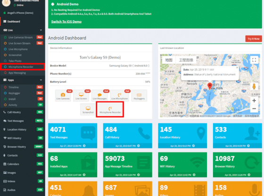Click arrow icon on WiFi History tile footer
Viewport: 264px width, 196px height.
point(194,175)
